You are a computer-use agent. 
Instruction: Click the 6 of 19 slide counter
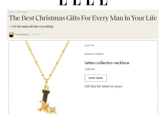(89, 46)
